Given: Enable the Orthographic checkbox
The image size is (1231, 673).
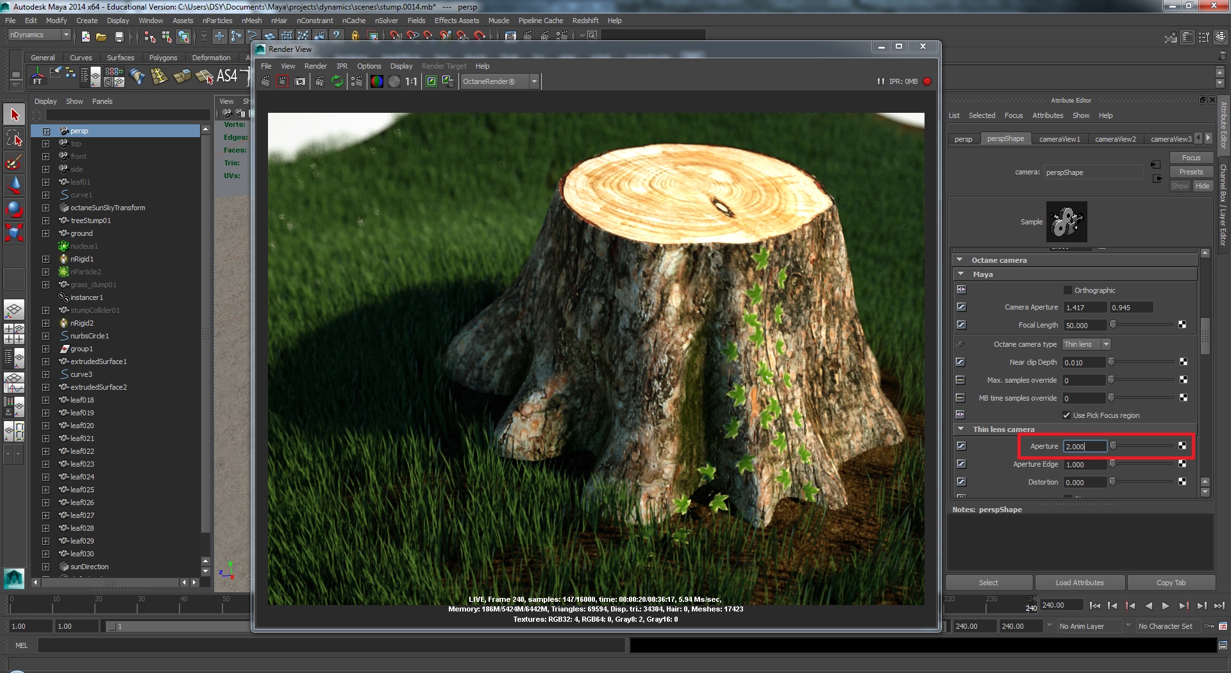Looking at the screenshot, I should (1068, 290).
